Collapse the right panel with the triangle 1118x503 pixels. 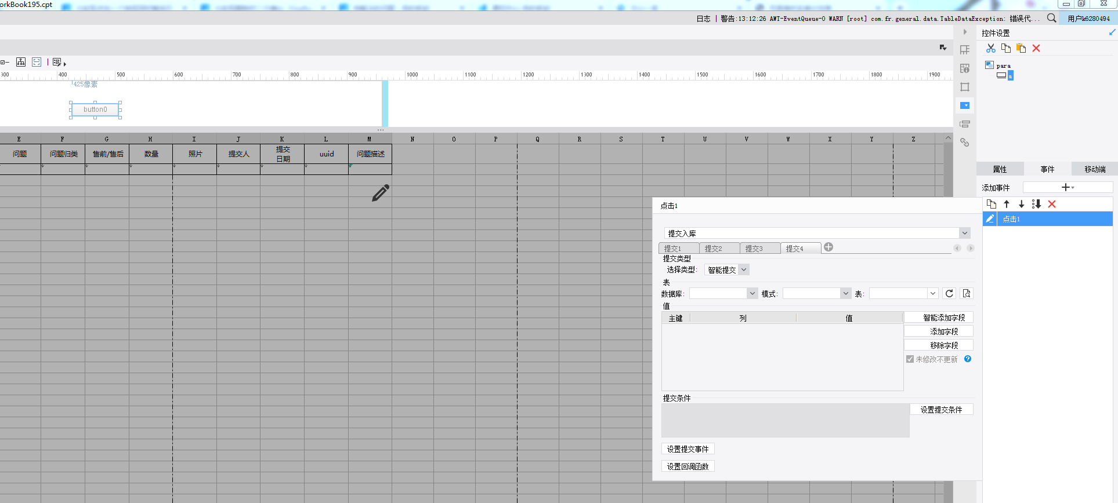(965, 32)
